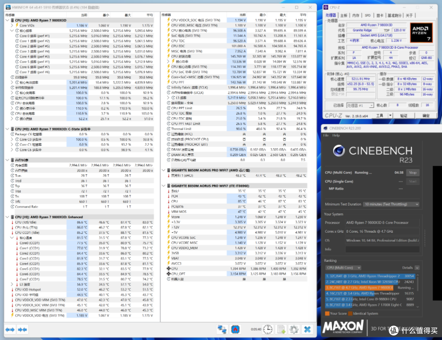Screen dimensions: 442x340
Task: Click the CPU-Z 验证 button
Action: (404, 116)
